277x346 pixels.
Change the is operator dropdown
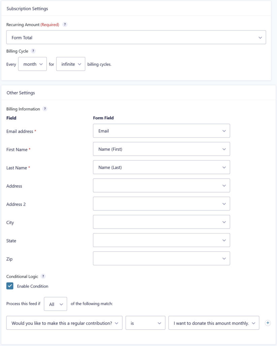145,323
